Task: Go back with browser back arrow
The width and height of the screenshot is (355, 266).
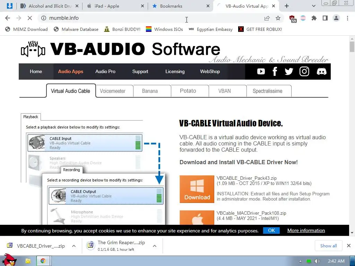Action: 8,18
